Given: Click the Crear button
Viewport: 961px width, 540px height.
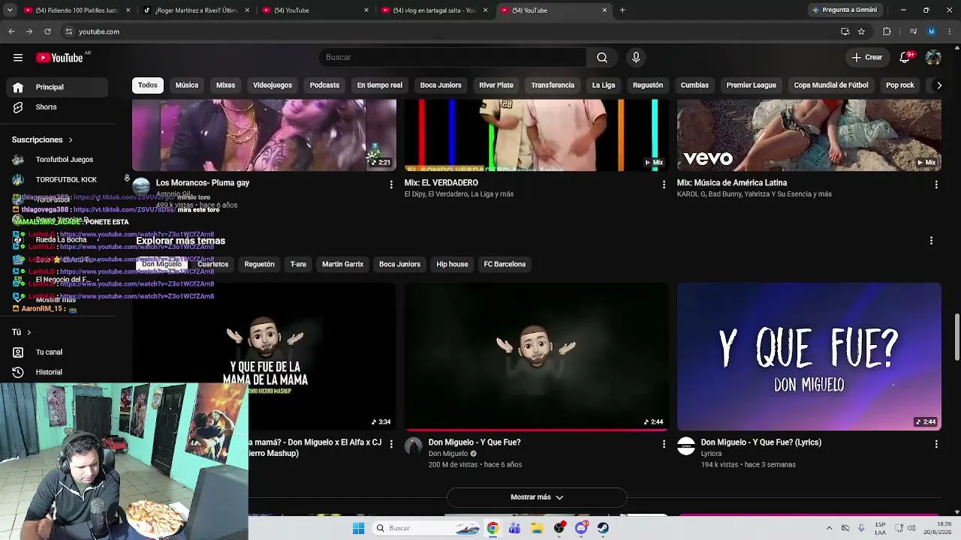Looking at the screenshot, I should click(867, 58).
